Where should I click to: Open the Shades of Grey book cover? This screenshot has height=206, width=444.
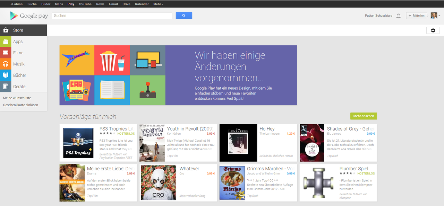pos(312,143)
